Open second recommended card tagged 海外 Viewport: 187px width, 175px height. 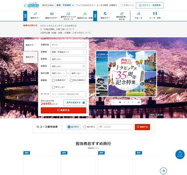[78, 163]
